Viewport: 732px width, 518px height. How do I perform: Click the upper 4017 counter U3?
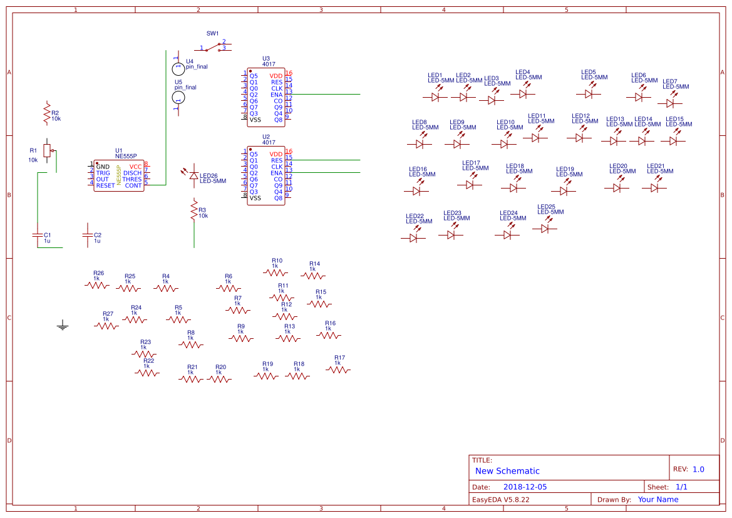[266, 97]
